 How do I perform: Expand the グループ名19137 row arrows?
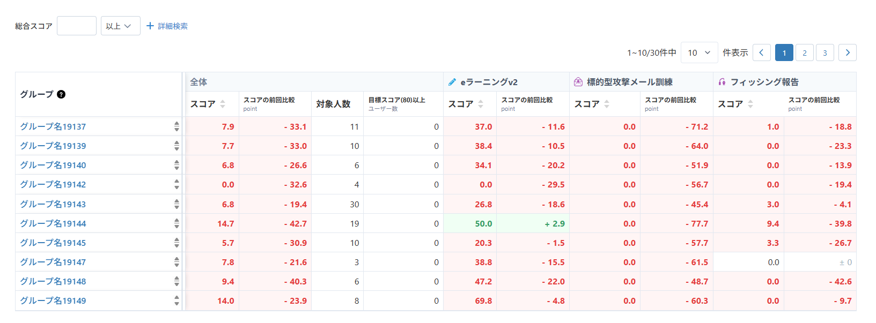[x=176, y=126]
